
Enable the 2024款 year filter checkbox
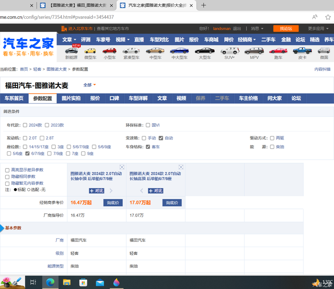tap(25, 125)
